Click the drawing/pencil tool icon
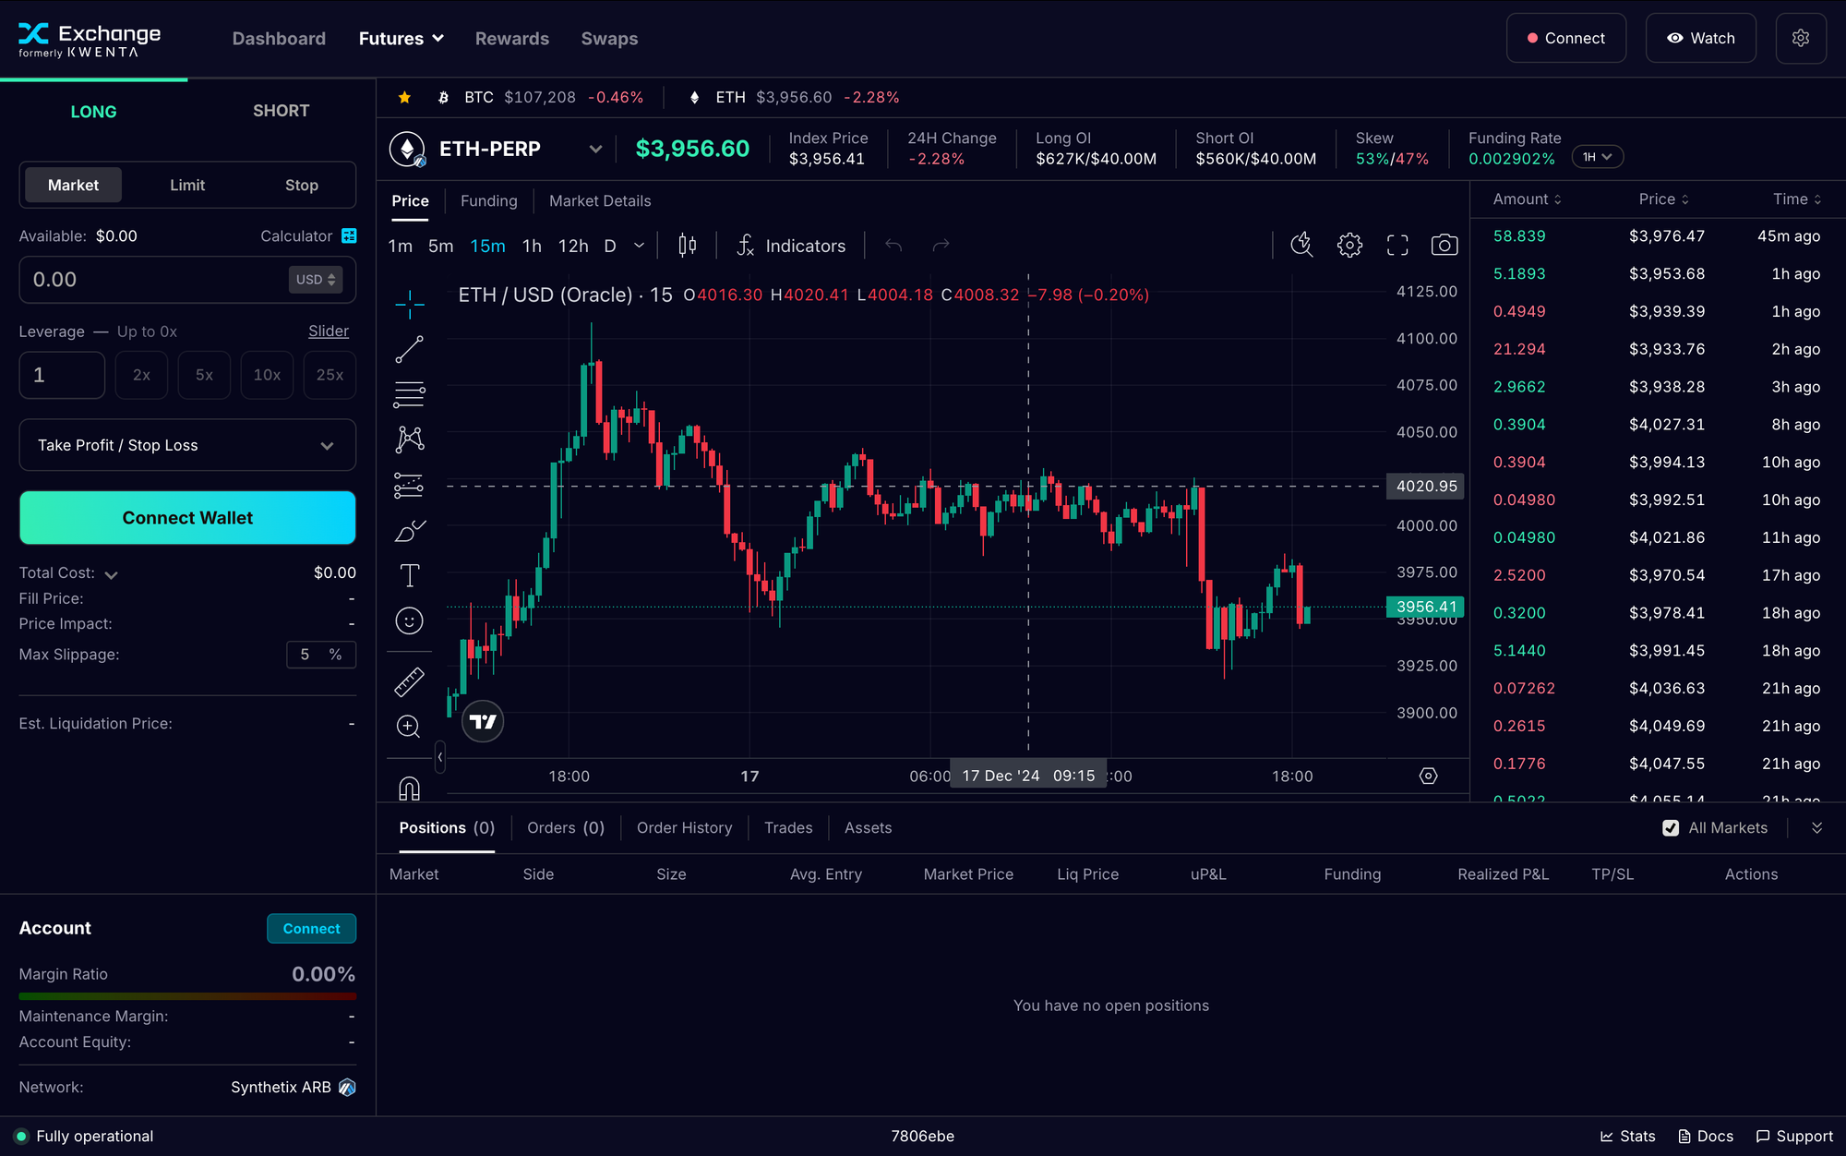The height and width of the screenshot is (1156, 1846). tap(410, 532)
